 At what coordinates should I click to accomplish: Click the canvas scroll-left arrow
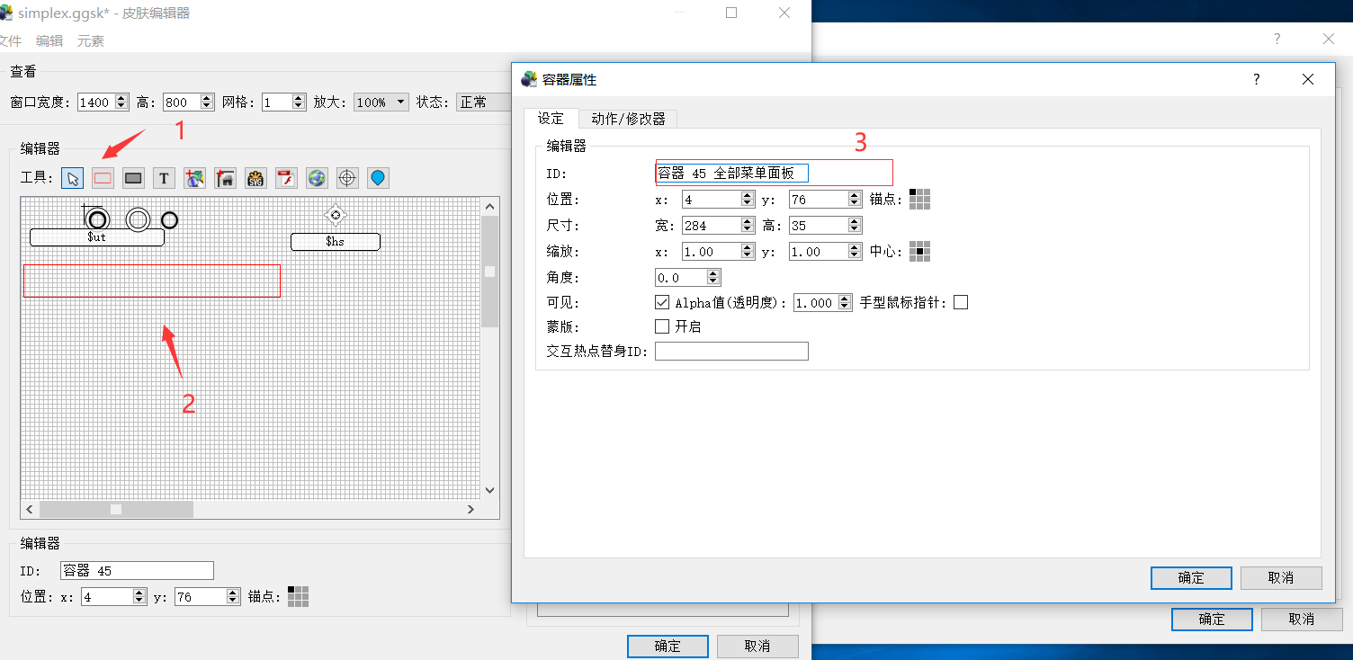click(29, 509)
